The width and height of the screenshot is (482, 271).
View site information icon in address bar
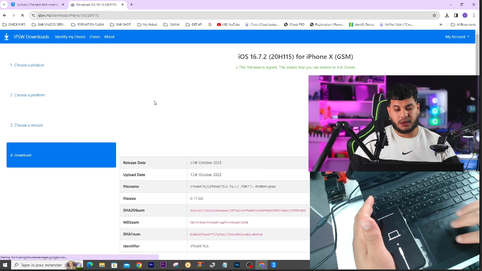coord(33,15)
